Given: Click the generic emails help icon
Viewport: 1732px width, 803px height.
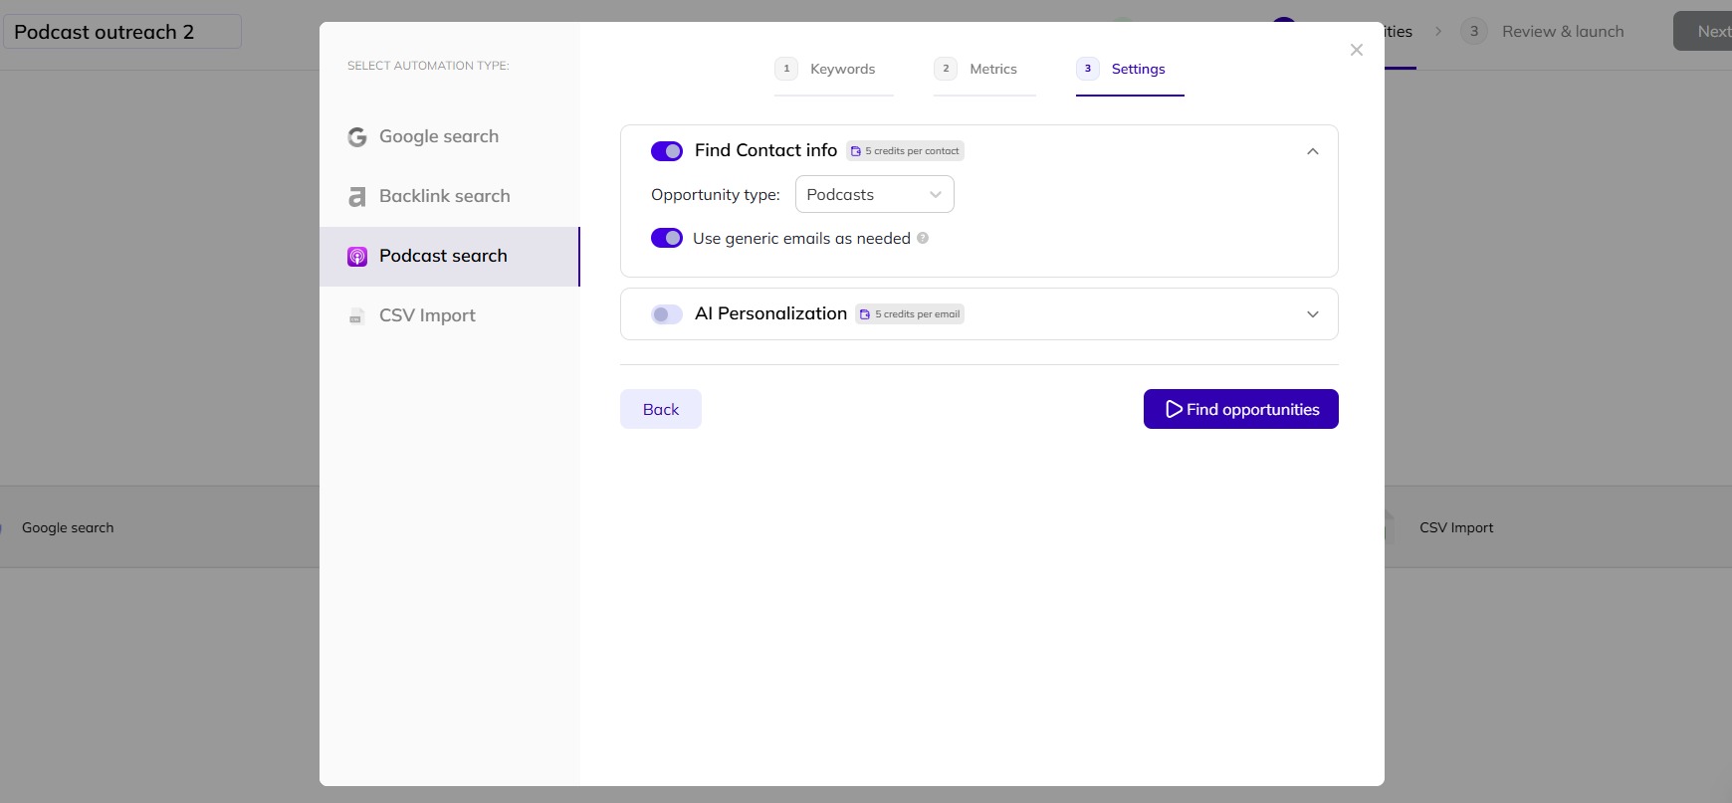Looking at the screenshot, I should click(x=923, y=238).
